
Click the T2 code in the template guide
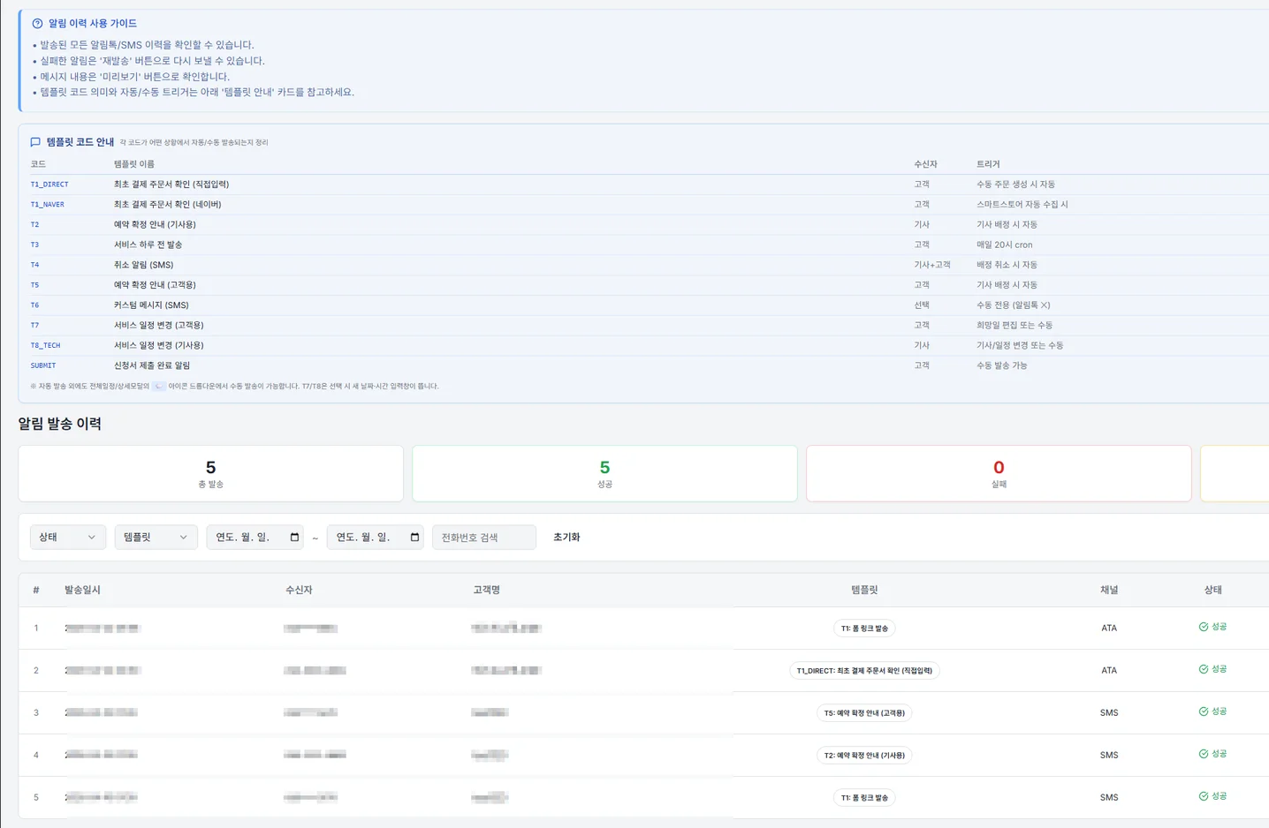point(34,225)
